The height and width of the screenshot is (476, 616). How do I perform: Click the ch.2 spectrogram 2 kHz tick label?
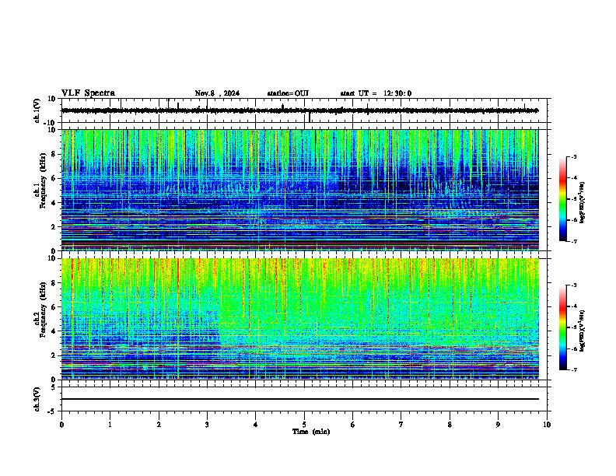point(54,355)
